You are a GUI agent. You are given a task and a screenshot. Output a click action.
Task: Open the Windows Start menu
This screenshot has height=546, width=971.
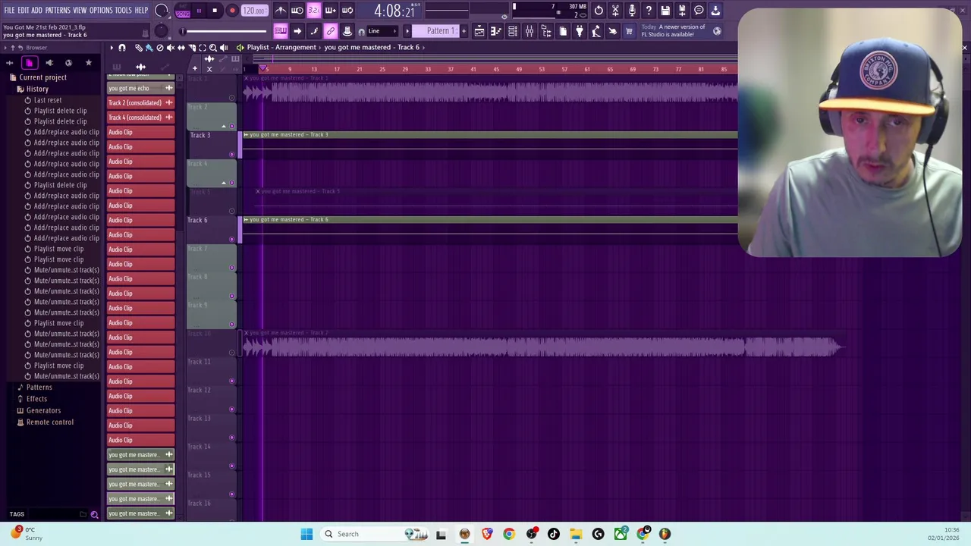pos(306,534)
